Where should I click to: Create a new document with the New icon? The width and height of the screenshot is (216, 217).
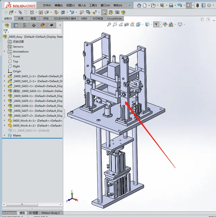click(x=144, y=5)
